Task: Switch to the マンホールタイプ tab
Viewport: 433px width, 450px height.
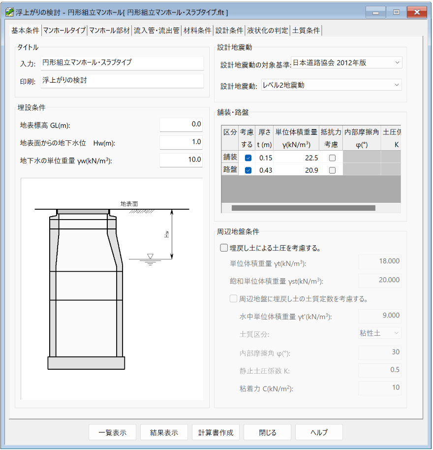Action: tap(64, 31)
